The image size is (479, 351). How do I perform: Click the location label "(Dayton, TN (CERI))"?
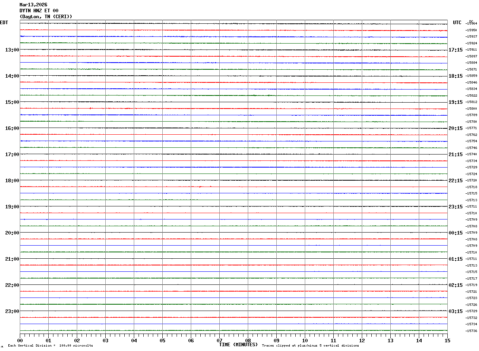[46, 17]
